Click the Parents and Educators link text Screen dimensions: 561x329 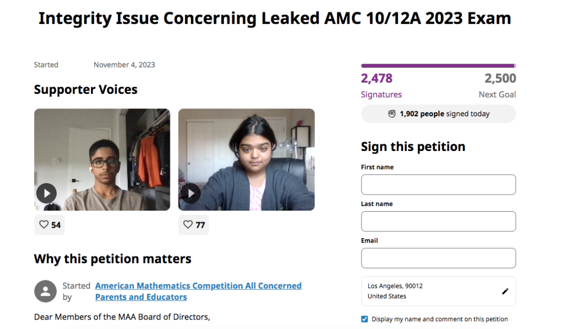141,297
